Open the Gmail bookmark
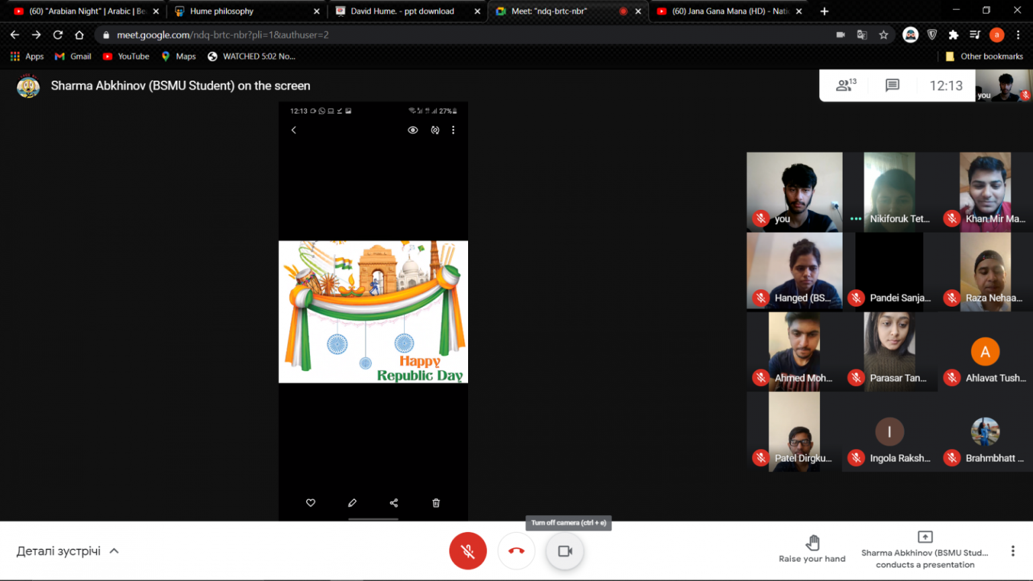 (x=73, y=56)
